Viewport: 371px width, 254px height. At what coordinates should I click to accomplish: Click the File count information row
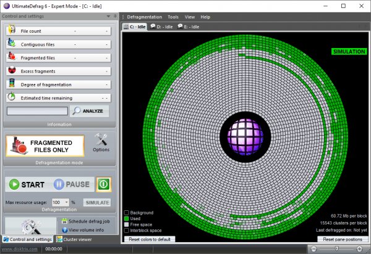click(59, 31)
